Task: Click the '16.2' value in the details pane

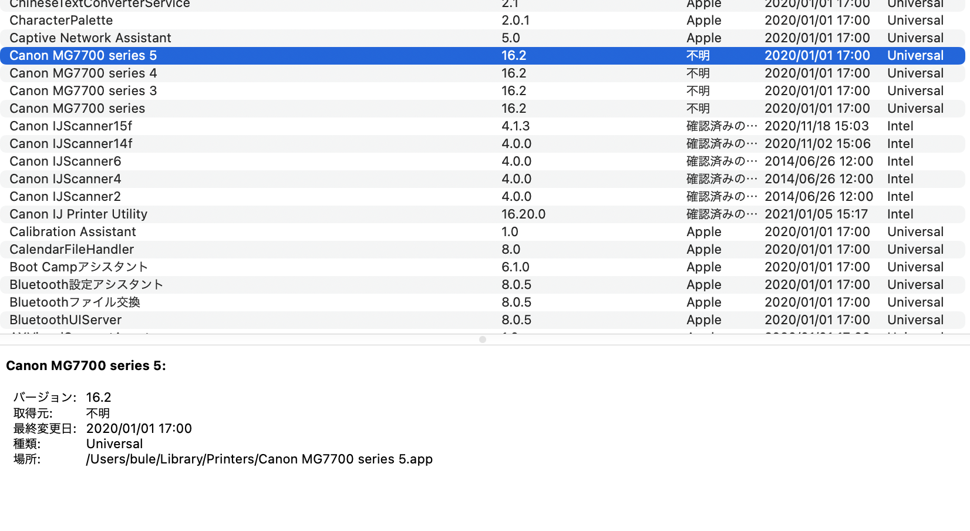Action: [x=99, y=398]
